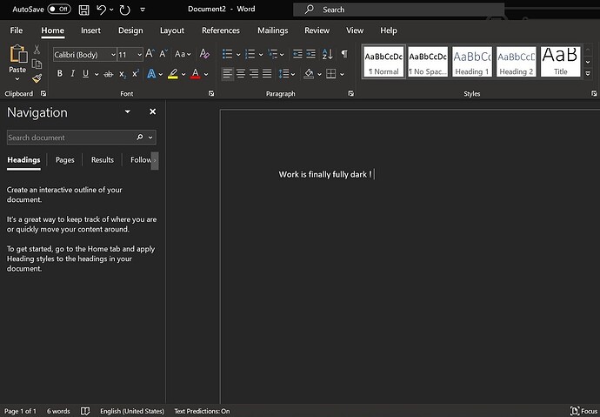The height and width of the screenshot is (417, 600).
Task: Click the Save icon in title bar
Action: point(83,10)
